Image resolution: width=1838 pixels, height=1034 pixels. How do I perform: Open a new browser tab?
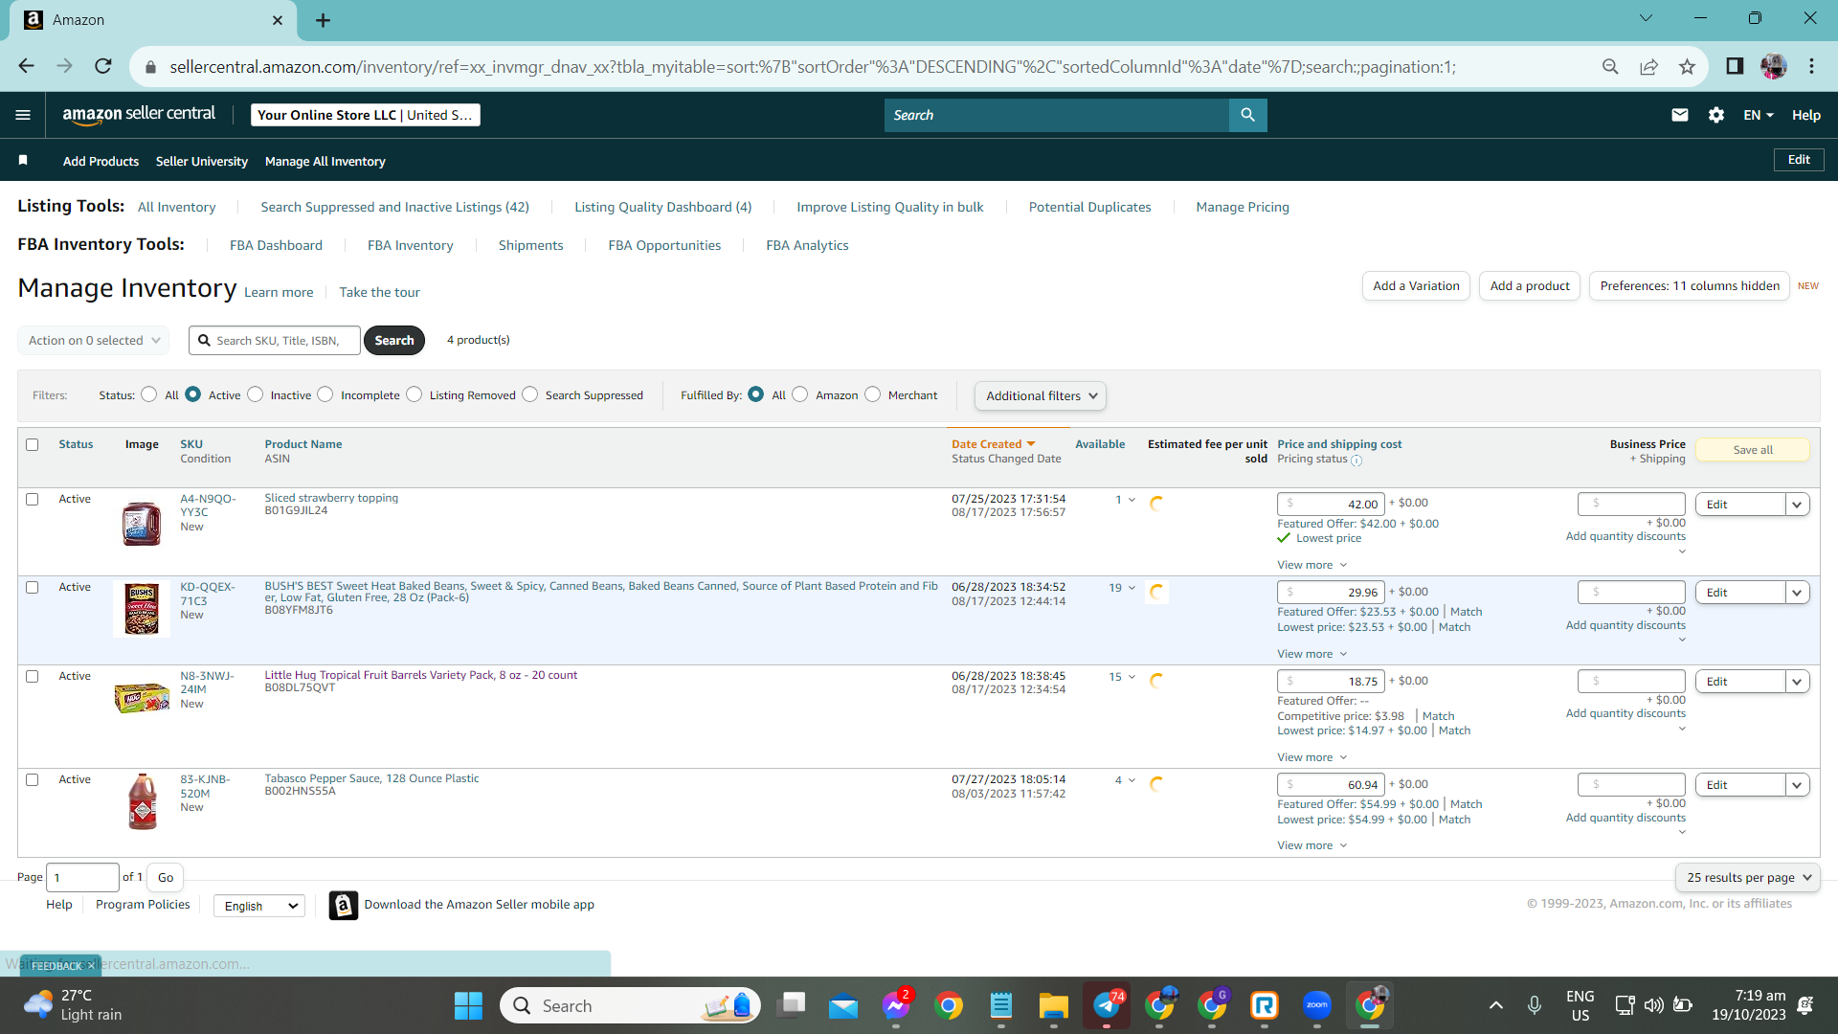click(324, 20)
